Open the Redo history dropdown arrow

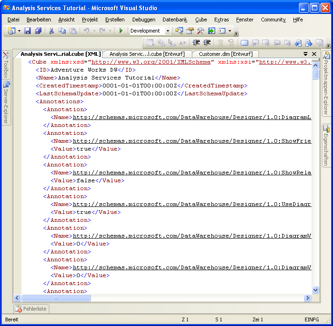coord(110,31)
